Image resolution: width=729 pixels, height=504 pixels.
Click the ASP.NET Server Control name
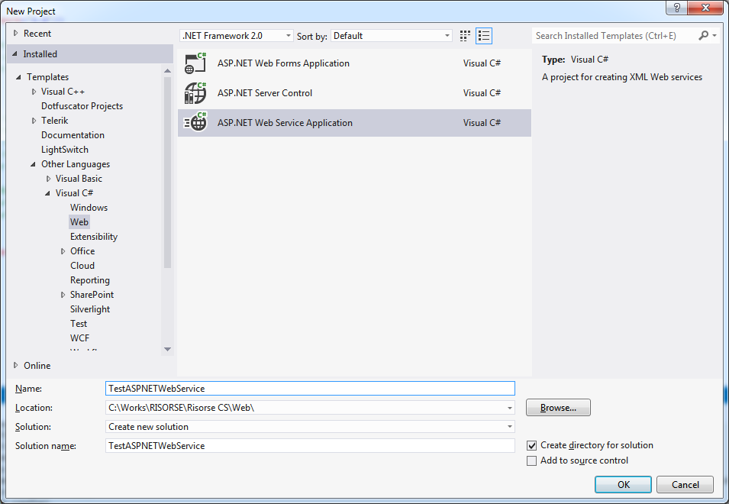pyautogui.click(x=265, y=93)
